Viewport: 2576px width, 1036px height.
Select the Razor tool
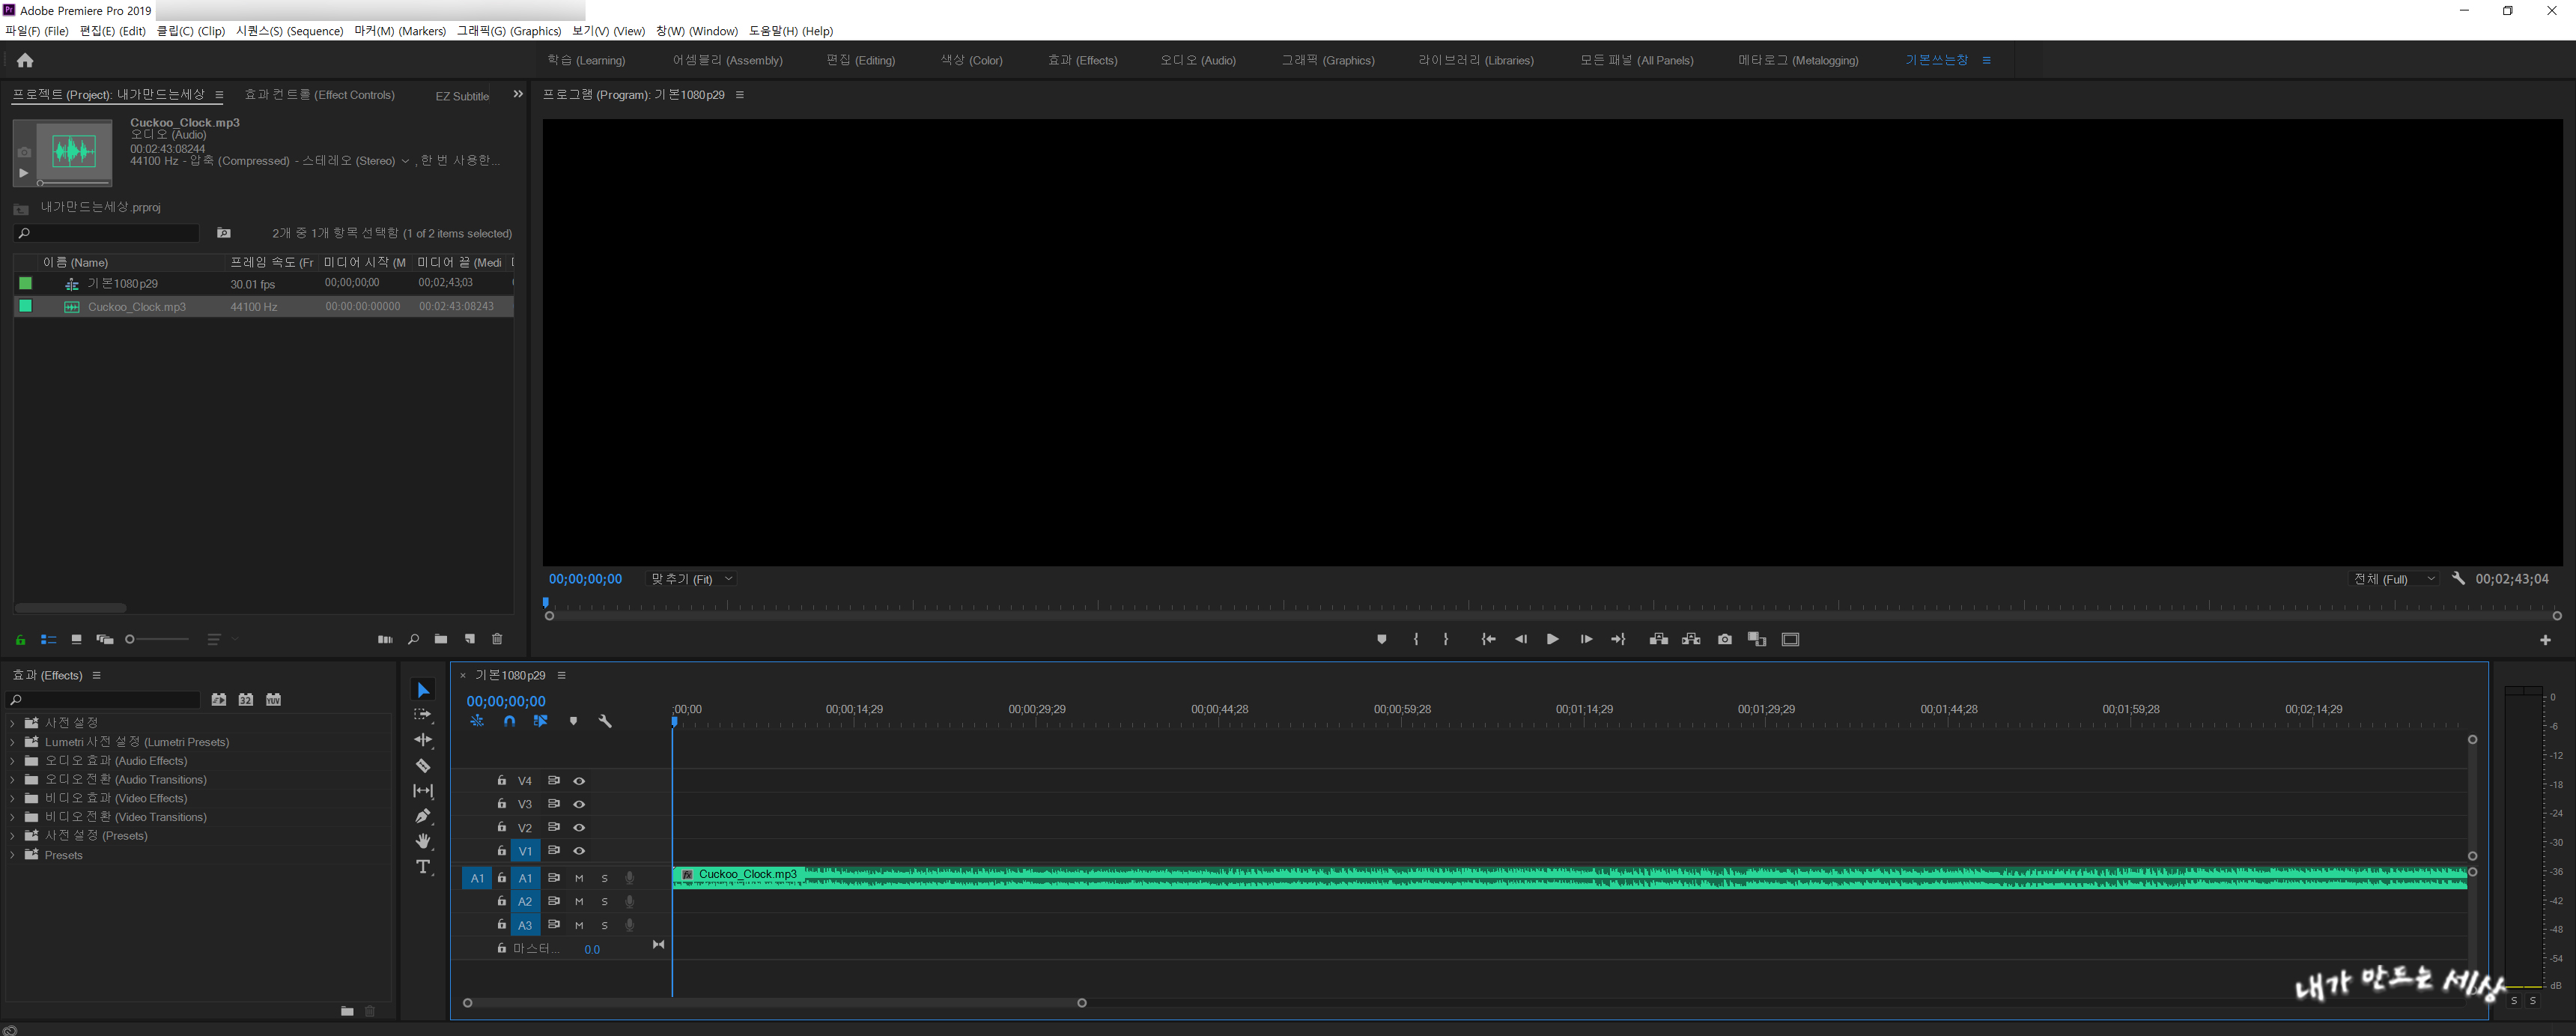tap(423, 766)
